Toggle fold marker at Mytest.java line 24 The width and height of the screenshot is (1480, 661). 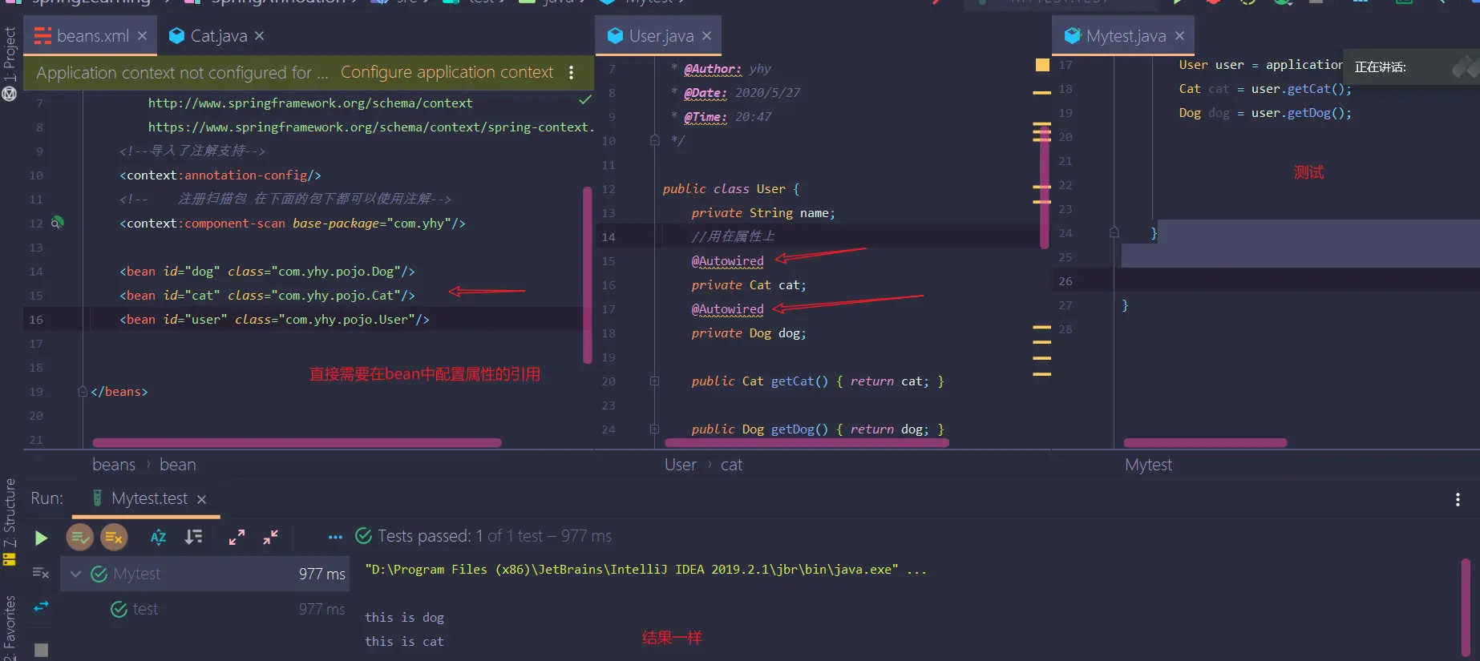click(1114, 233)
